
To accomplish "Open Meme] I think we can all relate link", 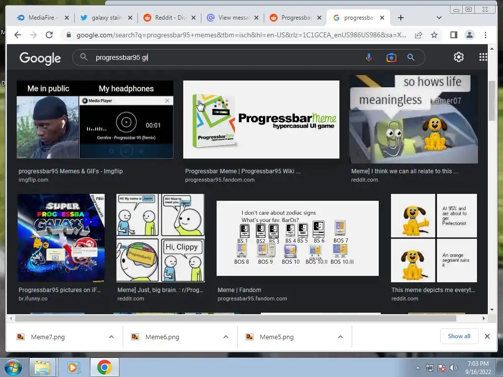I will coord(405,171).
